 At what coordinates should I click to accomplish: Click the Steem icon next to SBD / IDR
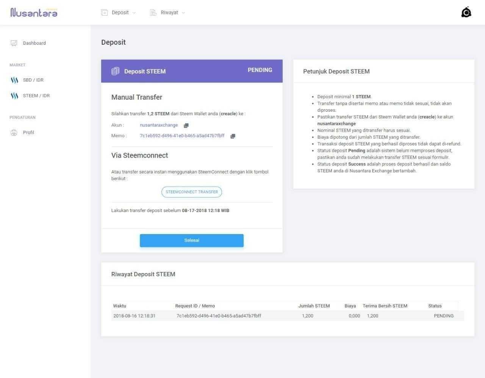pyautogui.click(x=14, y=80)
